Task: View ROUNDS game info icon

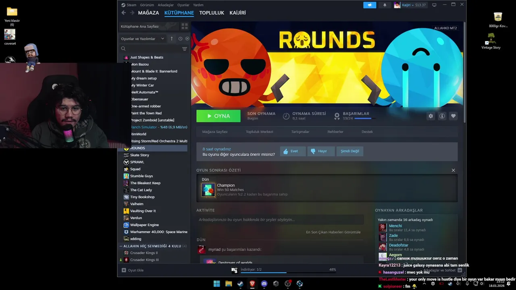Action: [x=442, y=116]
